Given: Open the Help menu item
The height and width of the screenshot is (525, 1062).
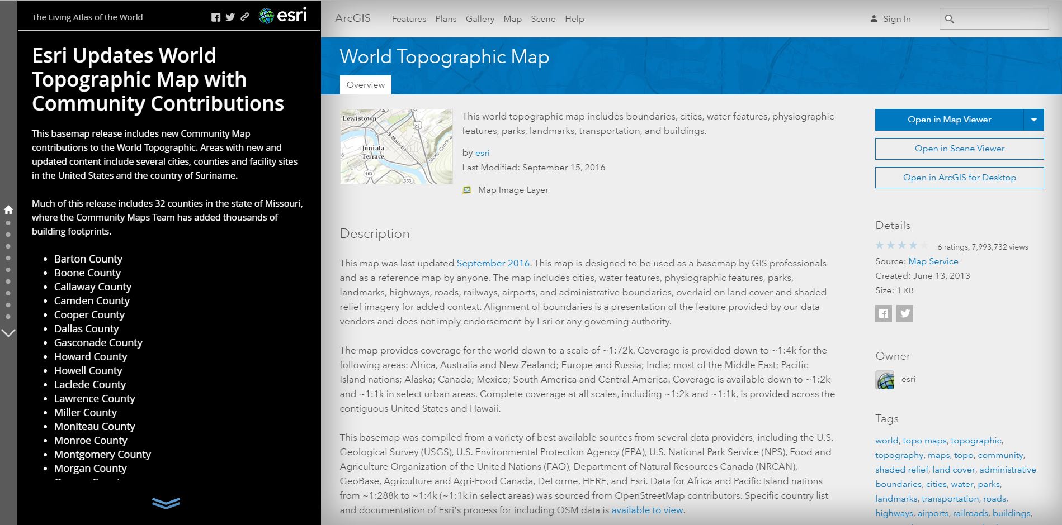Looking at the screenshot, I should (574, 19).
